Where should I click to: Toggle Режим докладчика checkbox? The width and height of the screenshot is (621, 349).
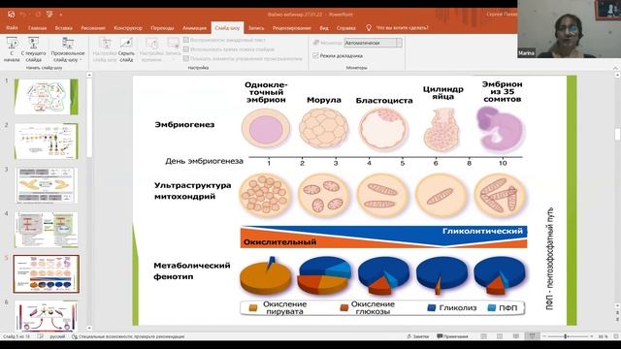[315, 56]
